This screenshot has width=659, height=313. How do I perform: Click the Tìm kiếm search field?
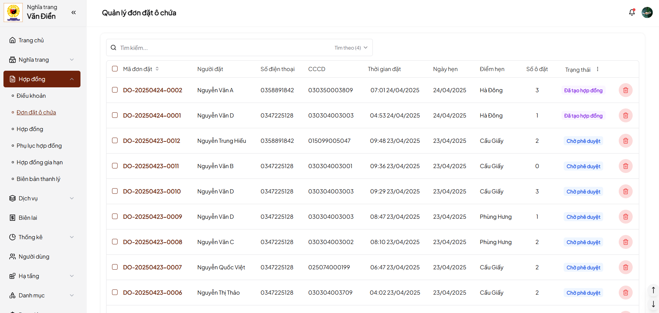click(222, 48)
